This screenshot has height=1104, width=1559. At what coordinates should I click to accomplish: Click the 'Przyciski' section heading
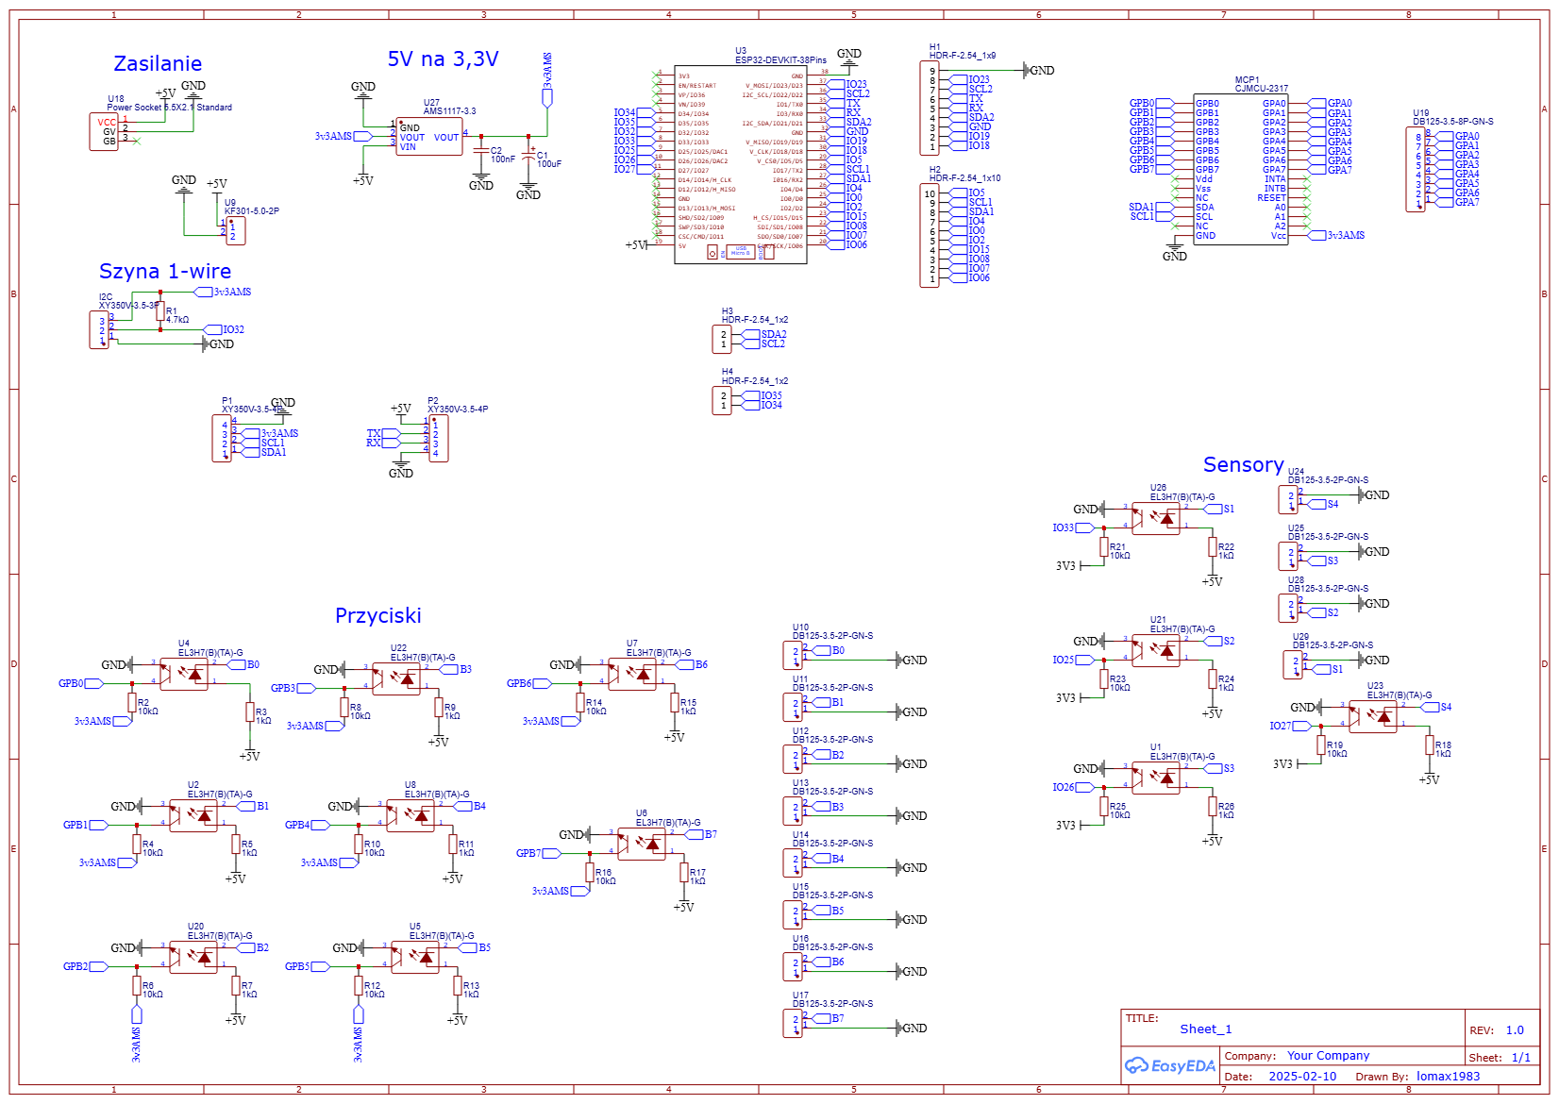point(377,615)
